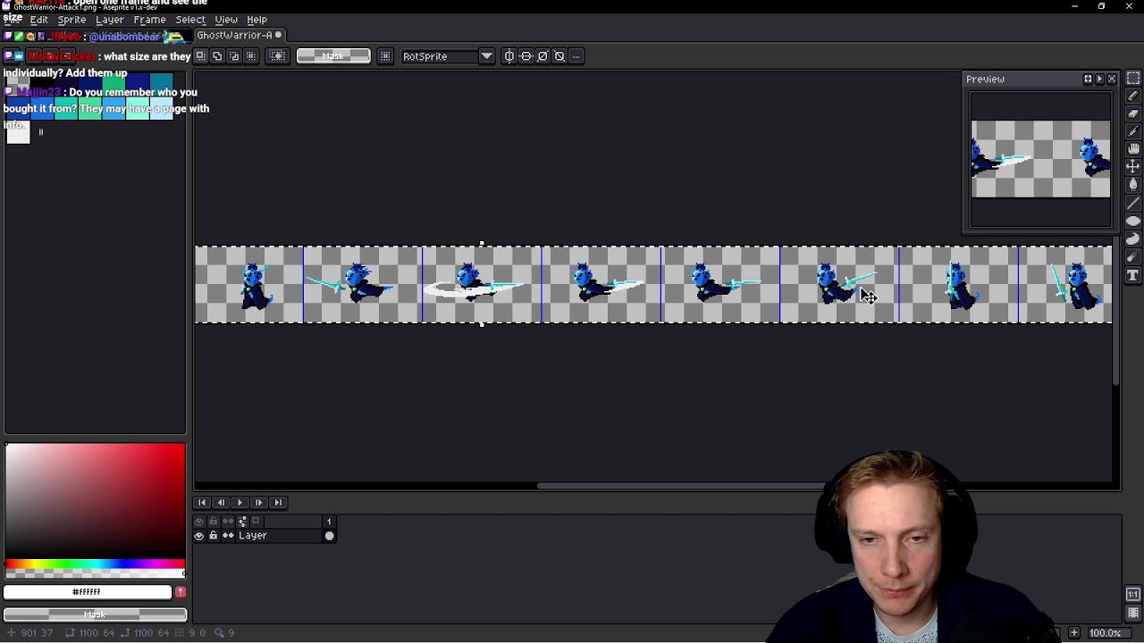Open timeline settings from header icon
The height and width of the screenshot is (643, 1144).
242,522
